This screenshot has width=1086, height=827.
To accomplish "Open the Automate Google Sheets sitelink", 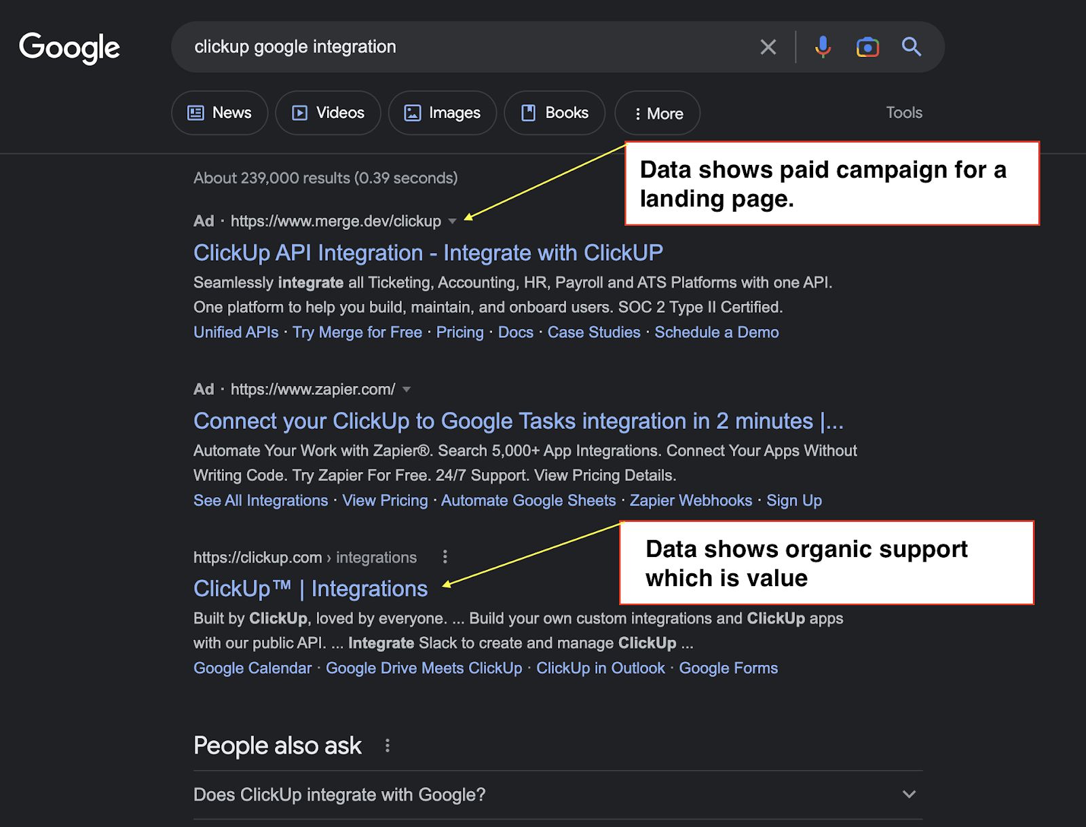I will (x=529, y=501).
